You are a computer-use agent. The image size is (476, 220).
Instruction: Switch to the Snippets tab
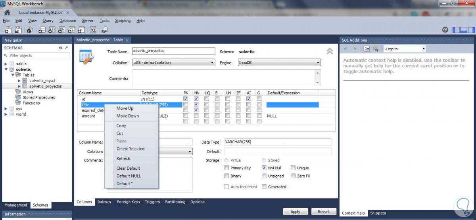(x=378, y=213)
